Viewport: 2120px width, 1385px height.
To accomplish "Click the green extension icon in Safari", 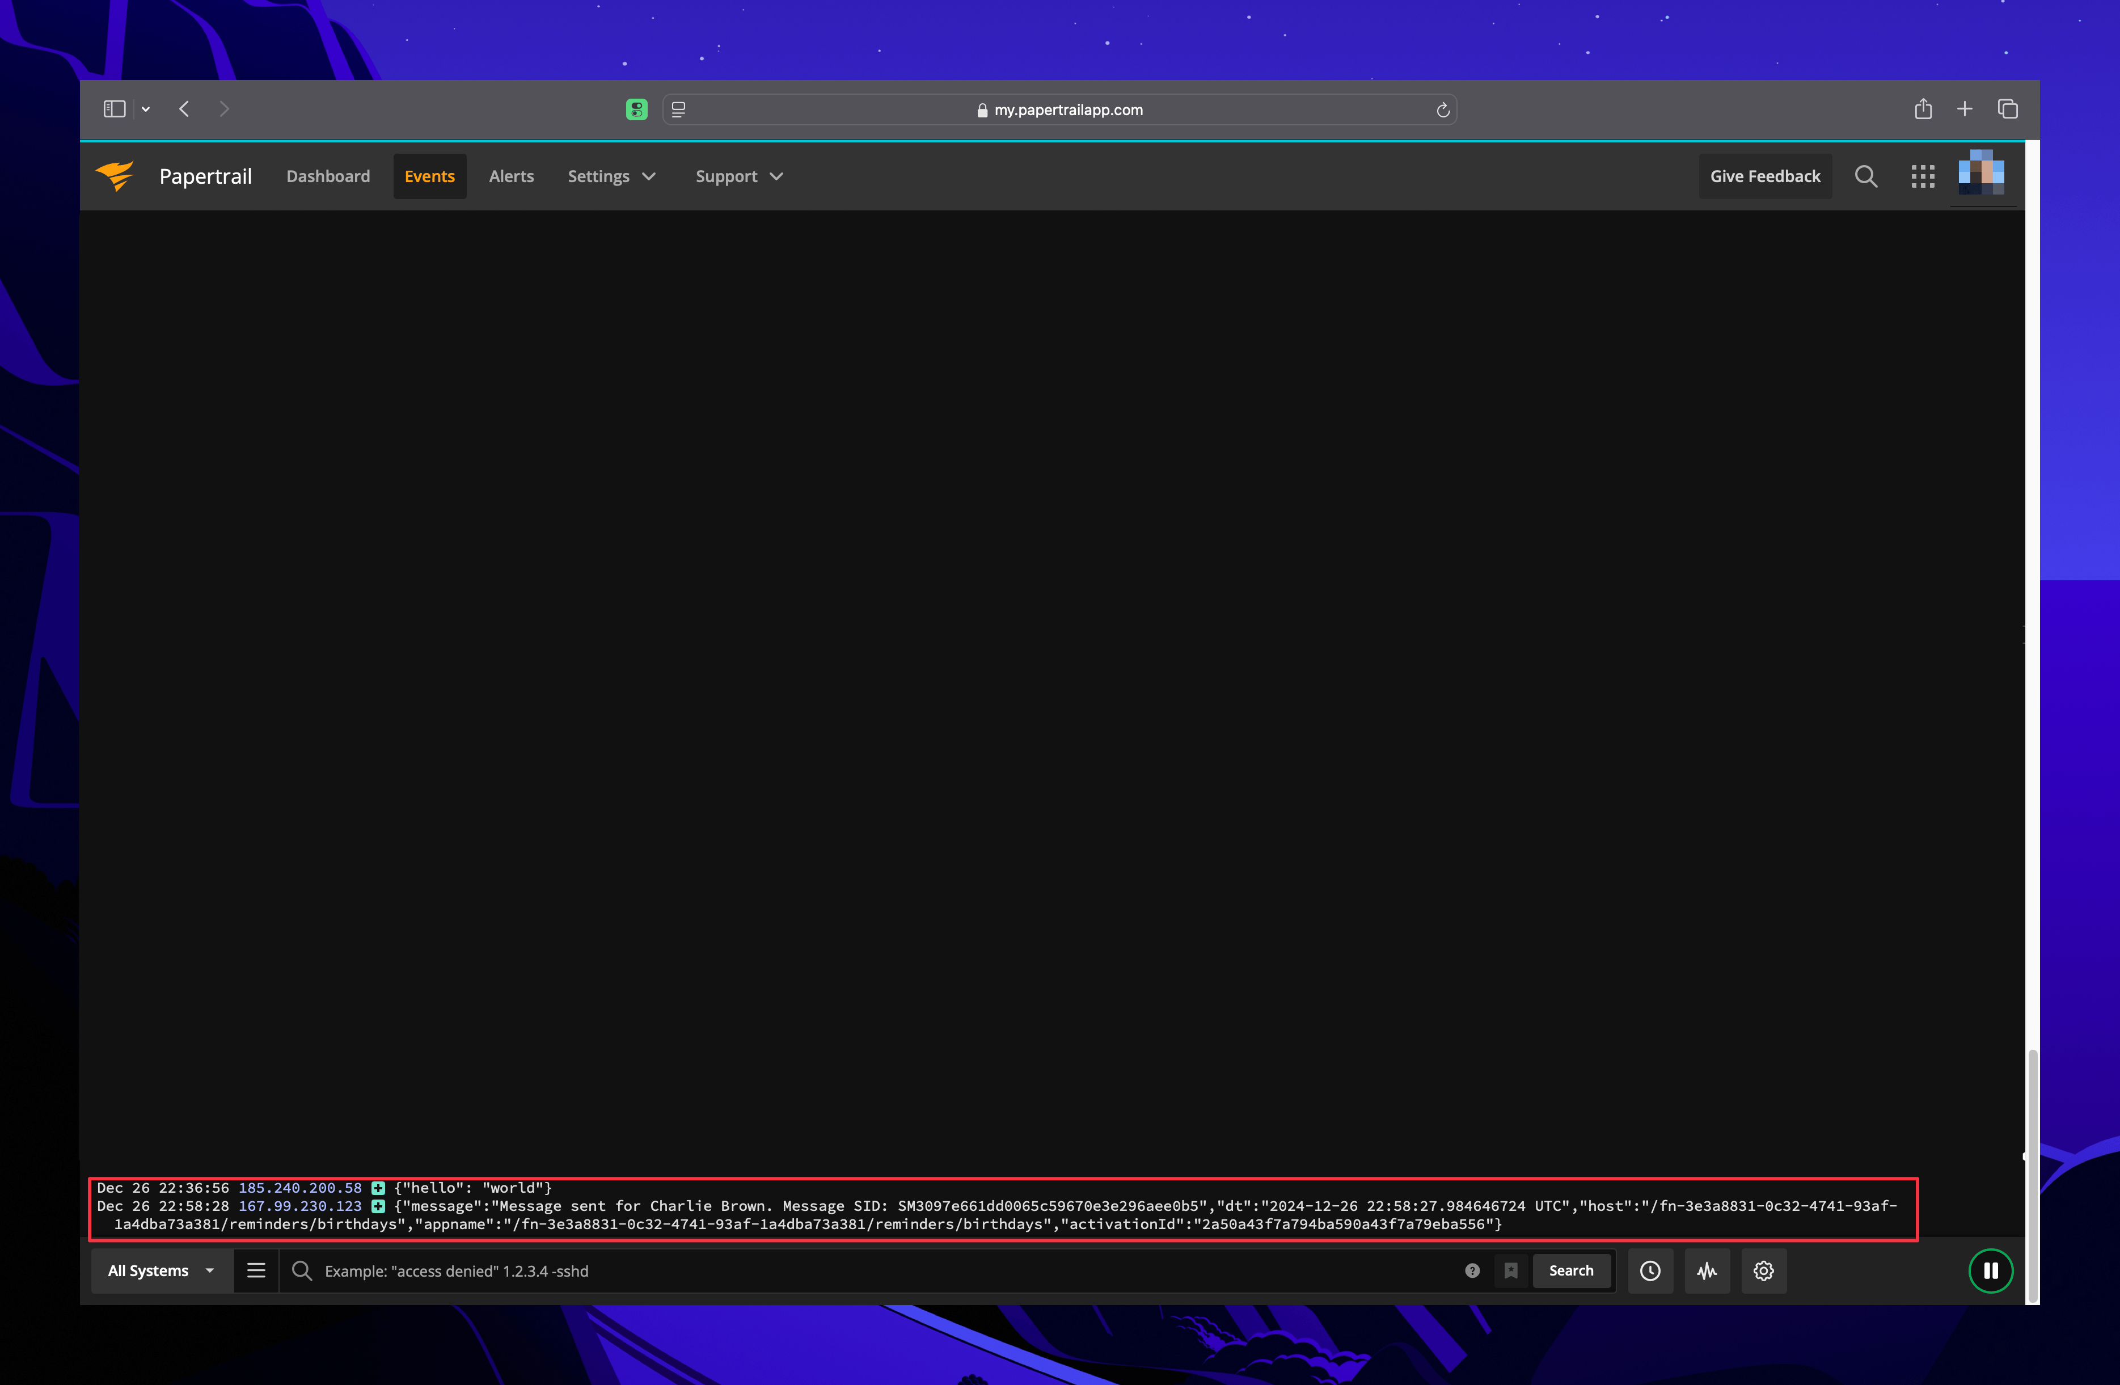I will pyautogui.click(x=636, y=109).
